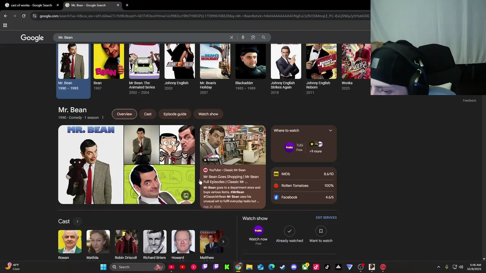
Task: Open Microsoft Edge in the taskbar
Action: coord(271,267)
